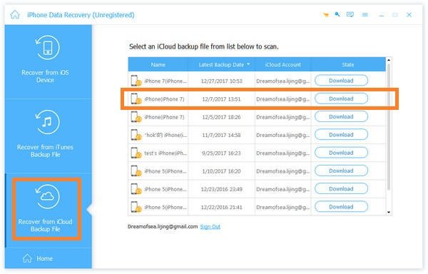Download the 9/25/2017 16:23 backup
428x274 pixels.
[341, 153]
